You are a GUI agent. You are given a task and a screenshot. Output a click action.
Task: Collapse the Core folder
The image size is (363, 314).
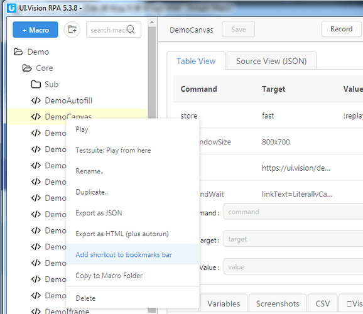pos(27,68)
